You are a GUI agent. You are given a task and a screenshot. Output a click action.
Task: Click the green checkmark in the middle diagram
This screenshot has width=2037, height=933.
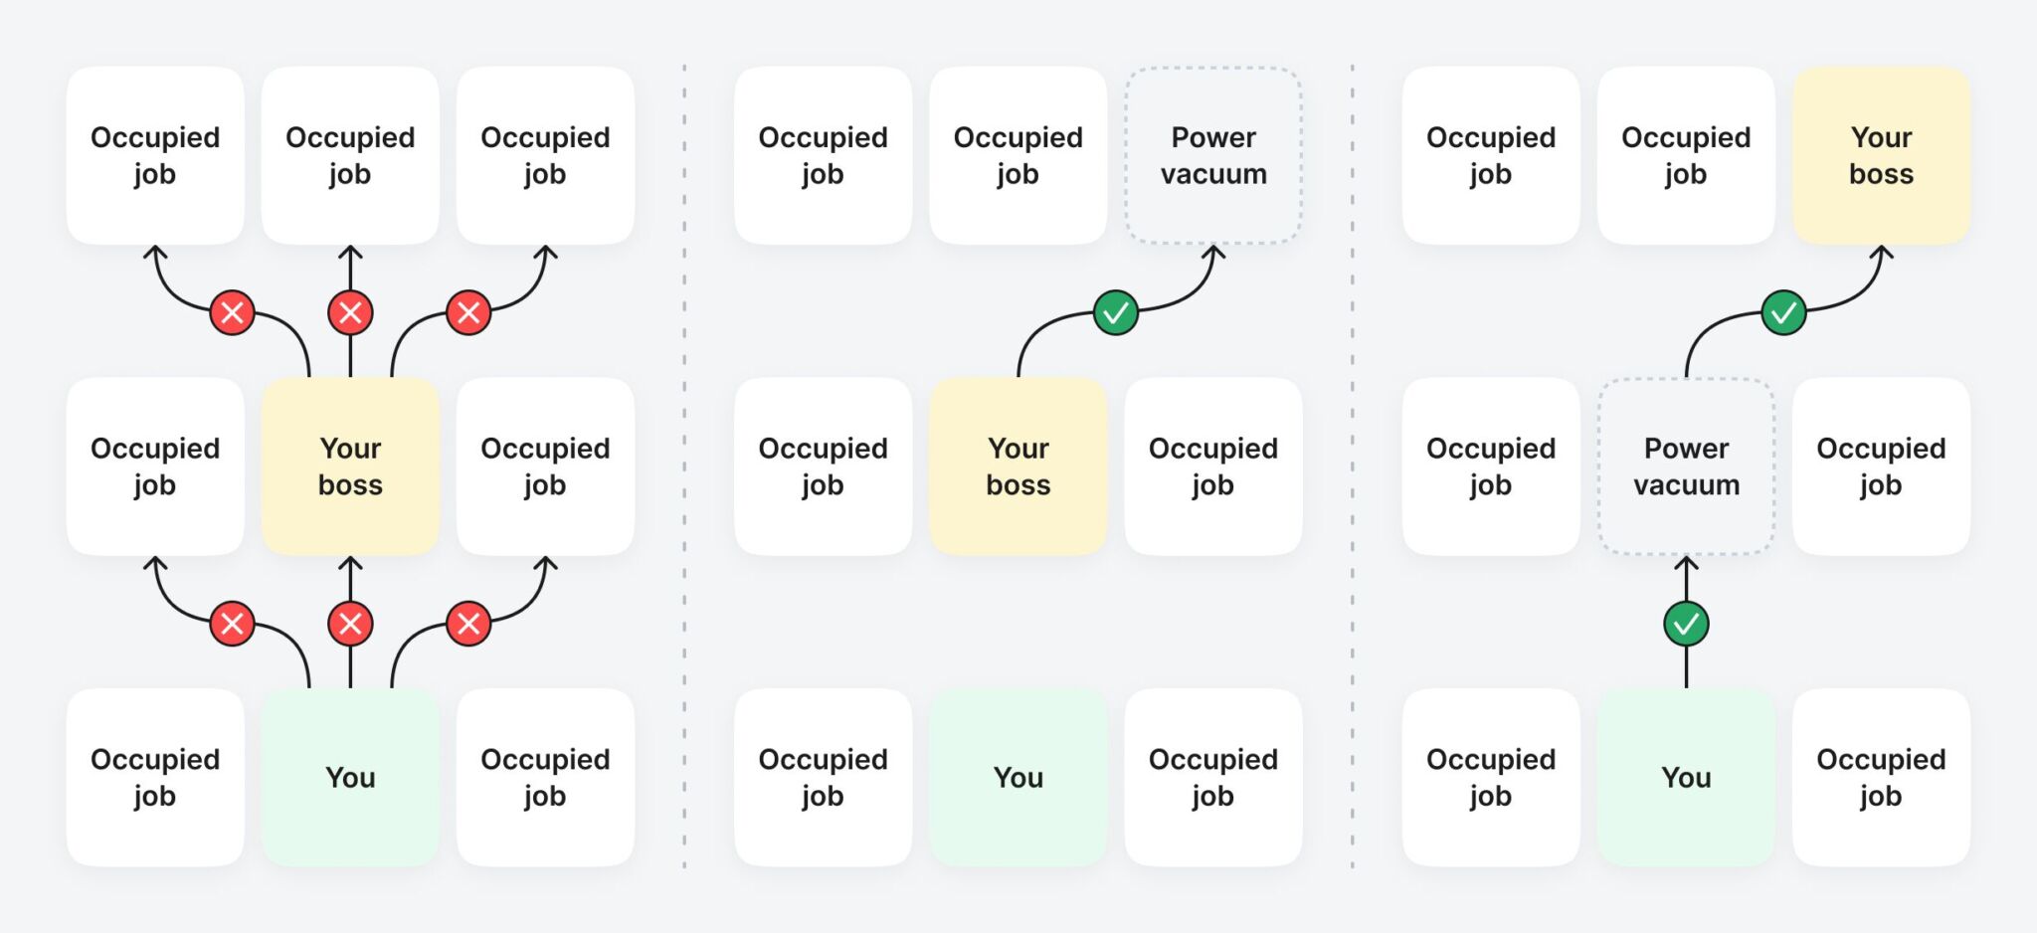[x=1116, y=312]
